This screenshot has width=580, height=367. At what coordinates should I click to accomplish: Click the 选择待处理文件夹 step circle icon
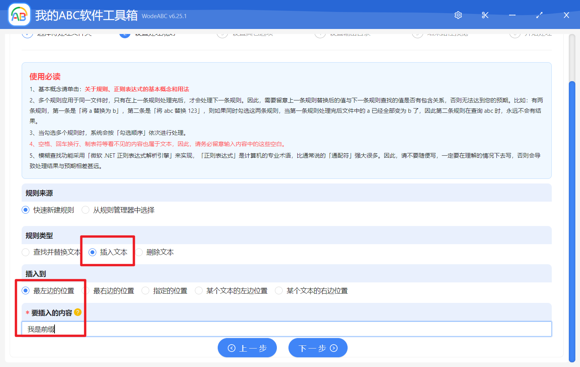pyautogui.click(x=27, y=34)
